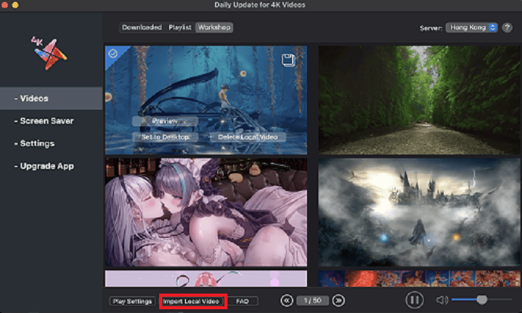Image resolution: width=522 pixels, height=313 pixels.
Task: Open Settings in the sidebar
Action: [37, 143]
